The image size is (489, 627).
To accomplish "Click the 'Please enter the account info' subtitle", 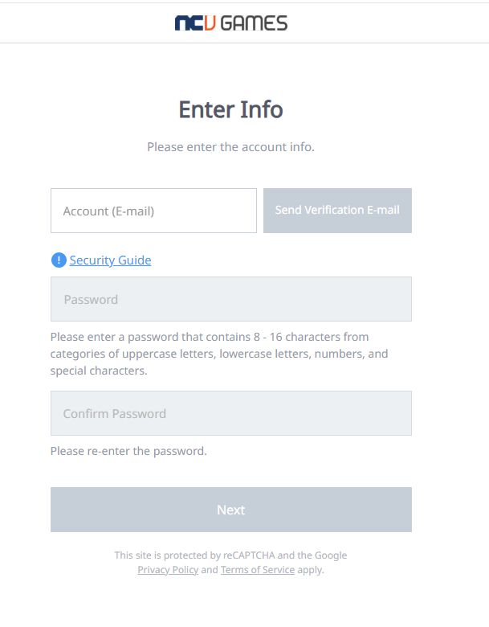I will (x=231, y=147).
